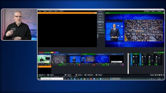Toggle Audio on BroadcastNet BG input
Viewport: 166px width, 93px height.
(103, 65)
